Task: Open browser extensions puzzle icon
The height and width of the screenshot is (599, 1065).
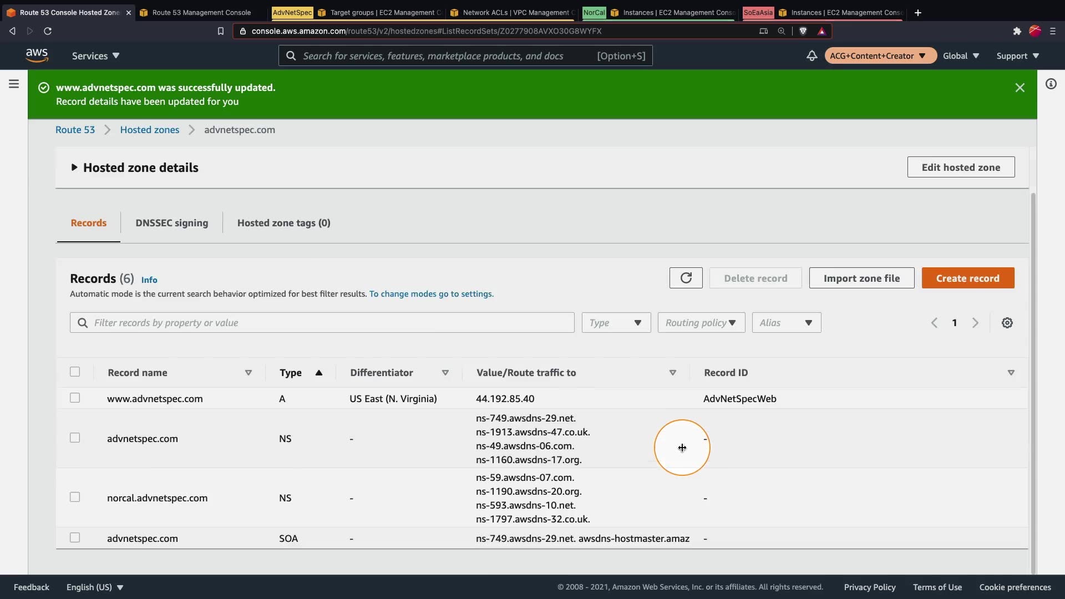Action: click(x=1017, y=31)
